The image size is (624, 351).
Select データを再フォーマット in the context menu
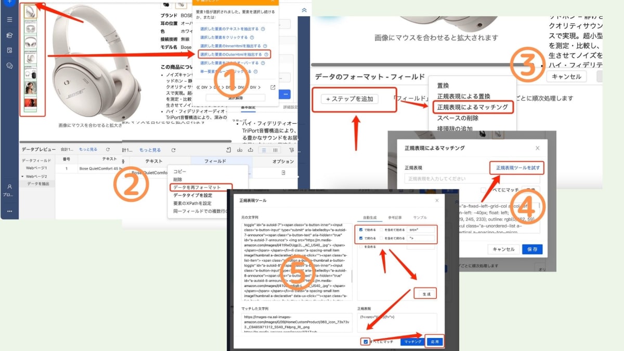point(197,187)
